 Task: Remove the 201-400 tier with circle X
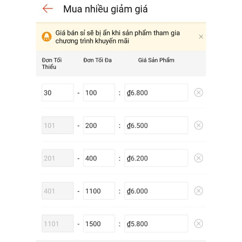pos(198,158)
